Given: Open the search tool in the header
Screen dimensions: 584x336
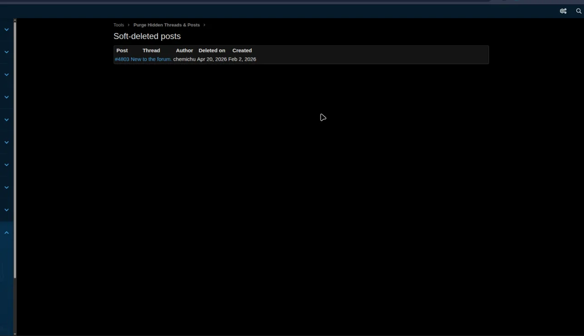Looking at the screenshot, I should point(579,11).
